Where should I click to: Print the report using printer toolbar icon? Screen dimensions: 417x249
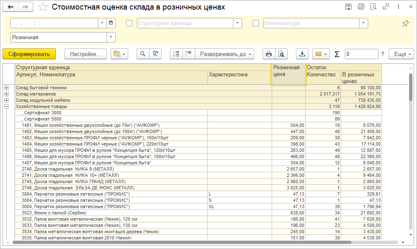coord(269,54)
